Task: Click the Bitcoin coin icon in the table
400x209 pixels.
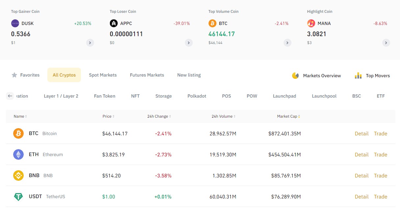Action: pyautogui.click(x=18, y=133)
